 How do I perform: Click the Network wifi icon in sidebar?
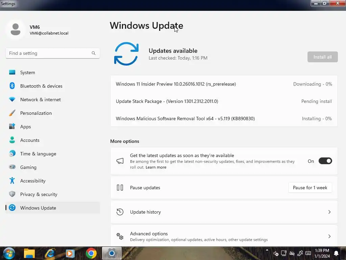point(12,99)
